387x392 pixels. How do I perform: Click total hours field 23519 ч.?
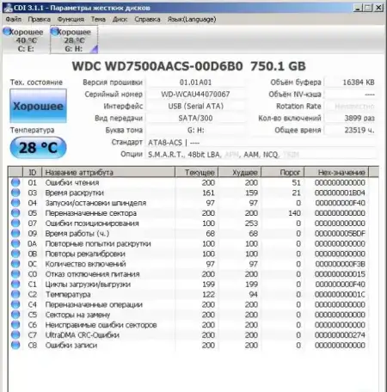point(350,130)
